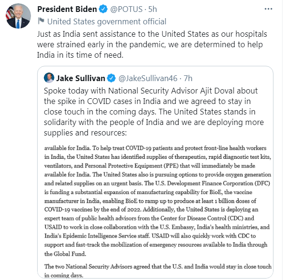This screenshot has height=280, width=283.
Task: Open Jake Sullivan's small profile avatar
Action: (49, 78)
